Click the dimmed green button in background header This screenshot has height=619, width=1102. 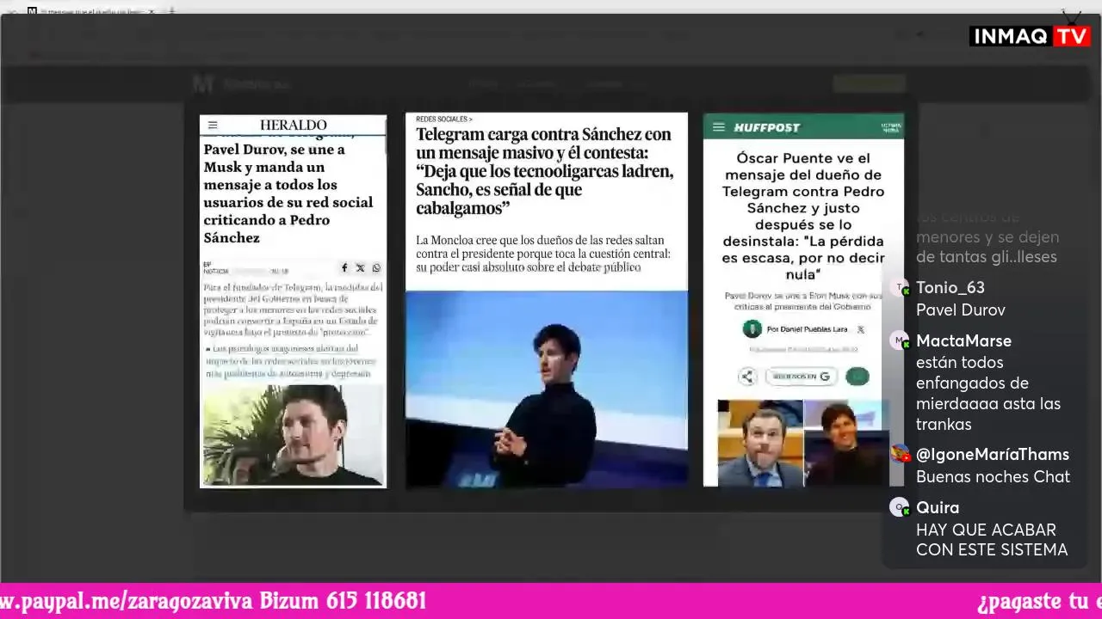[869, 83]
